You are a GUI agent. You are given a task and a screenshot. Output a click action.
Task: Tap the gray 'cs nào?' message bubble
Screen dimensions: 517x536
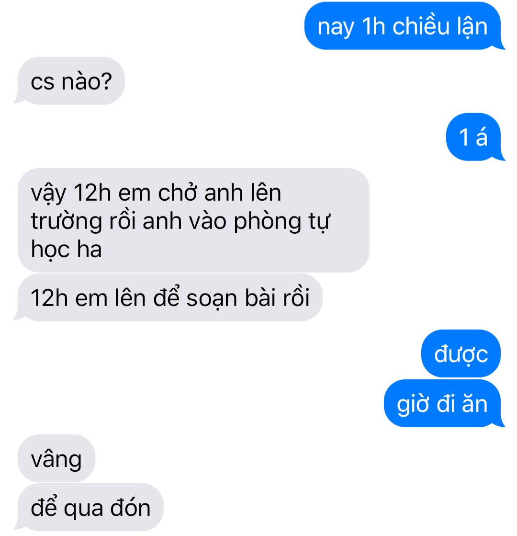[71, 81]
